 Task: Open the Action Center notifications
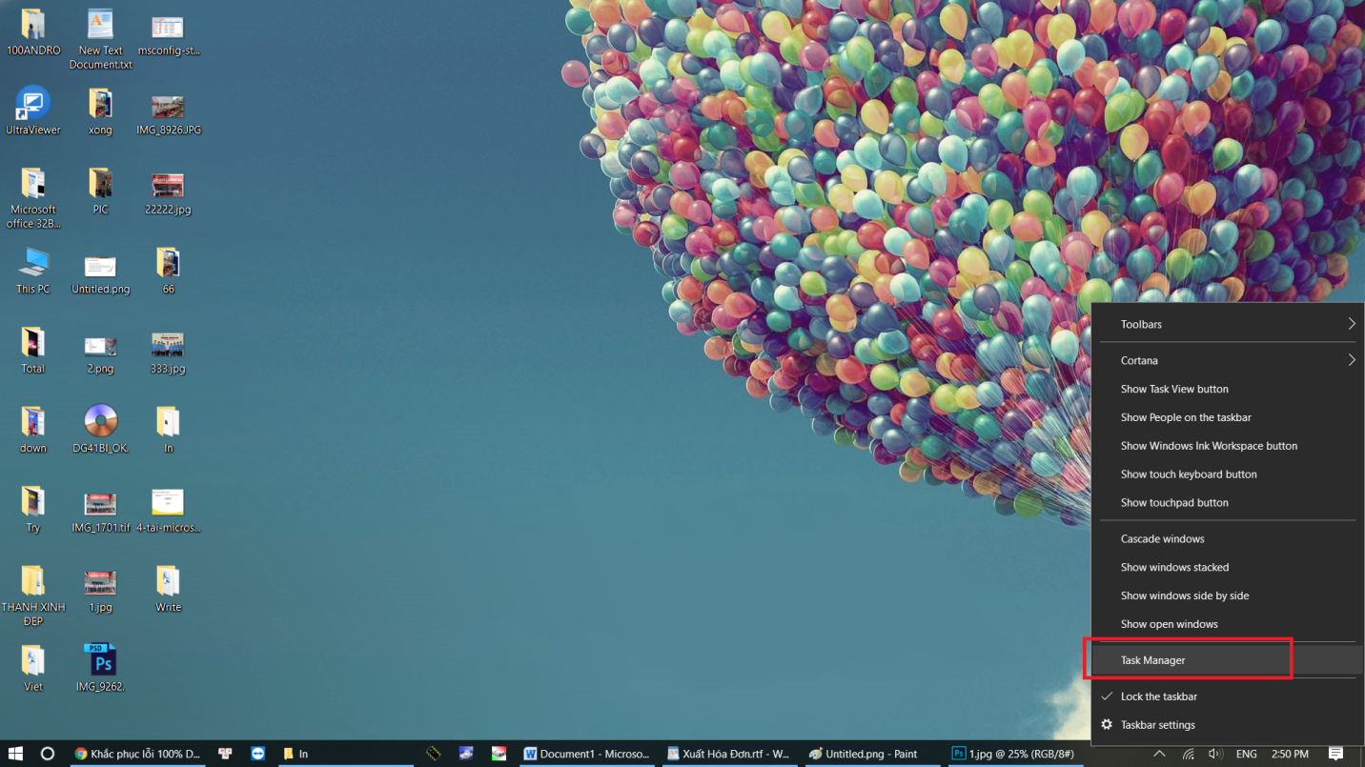point(1336,754)
